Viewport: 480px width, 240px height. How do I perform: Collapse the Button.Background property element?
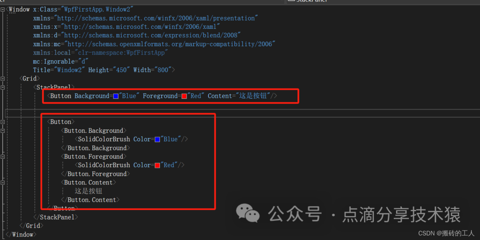click(x=3, y=131)
